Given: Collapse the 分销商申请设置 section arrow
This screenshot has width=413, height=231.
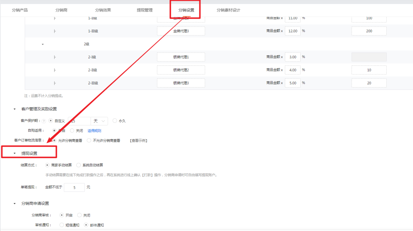Looking at the screenshot, I should 14,204.
